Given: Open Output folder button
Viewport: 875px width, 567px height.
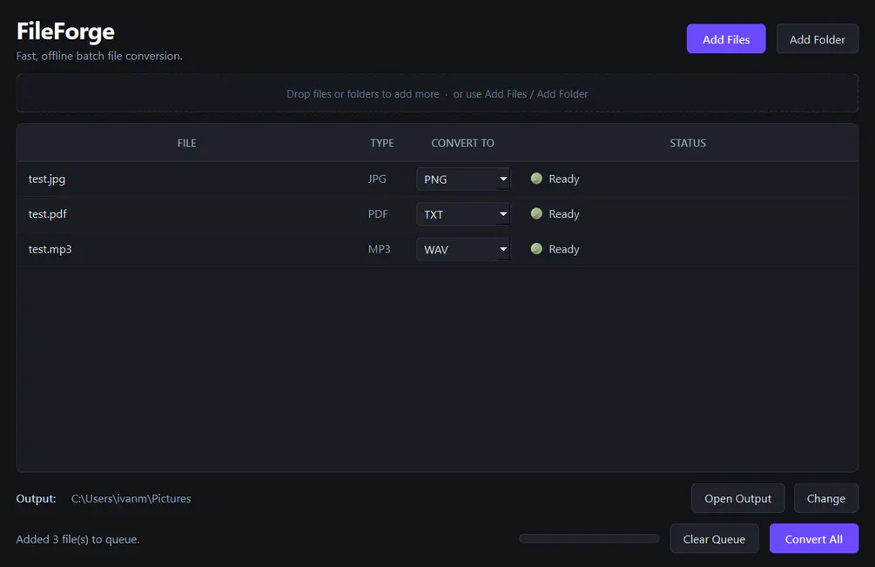Looking at the screenshot, I should click(737, 498).
